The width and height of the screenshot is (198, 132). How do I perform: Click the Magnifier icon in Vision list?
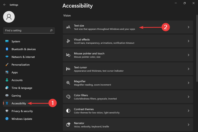click(x=68, y=83)
